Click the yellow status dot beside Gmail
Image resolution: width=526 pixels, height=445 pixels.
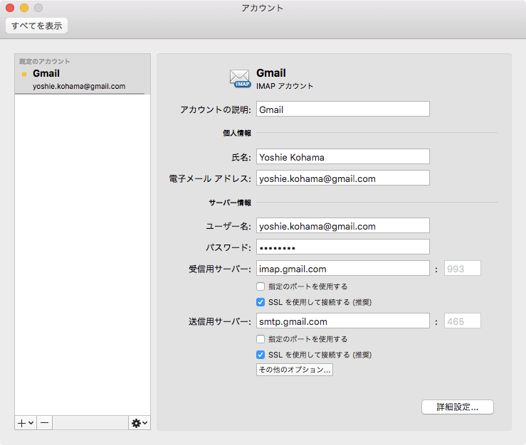(24, 74)
